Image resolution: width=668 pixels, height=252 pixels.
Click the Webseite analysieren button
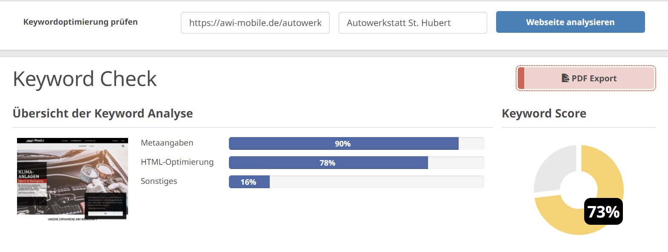[571, 22]
